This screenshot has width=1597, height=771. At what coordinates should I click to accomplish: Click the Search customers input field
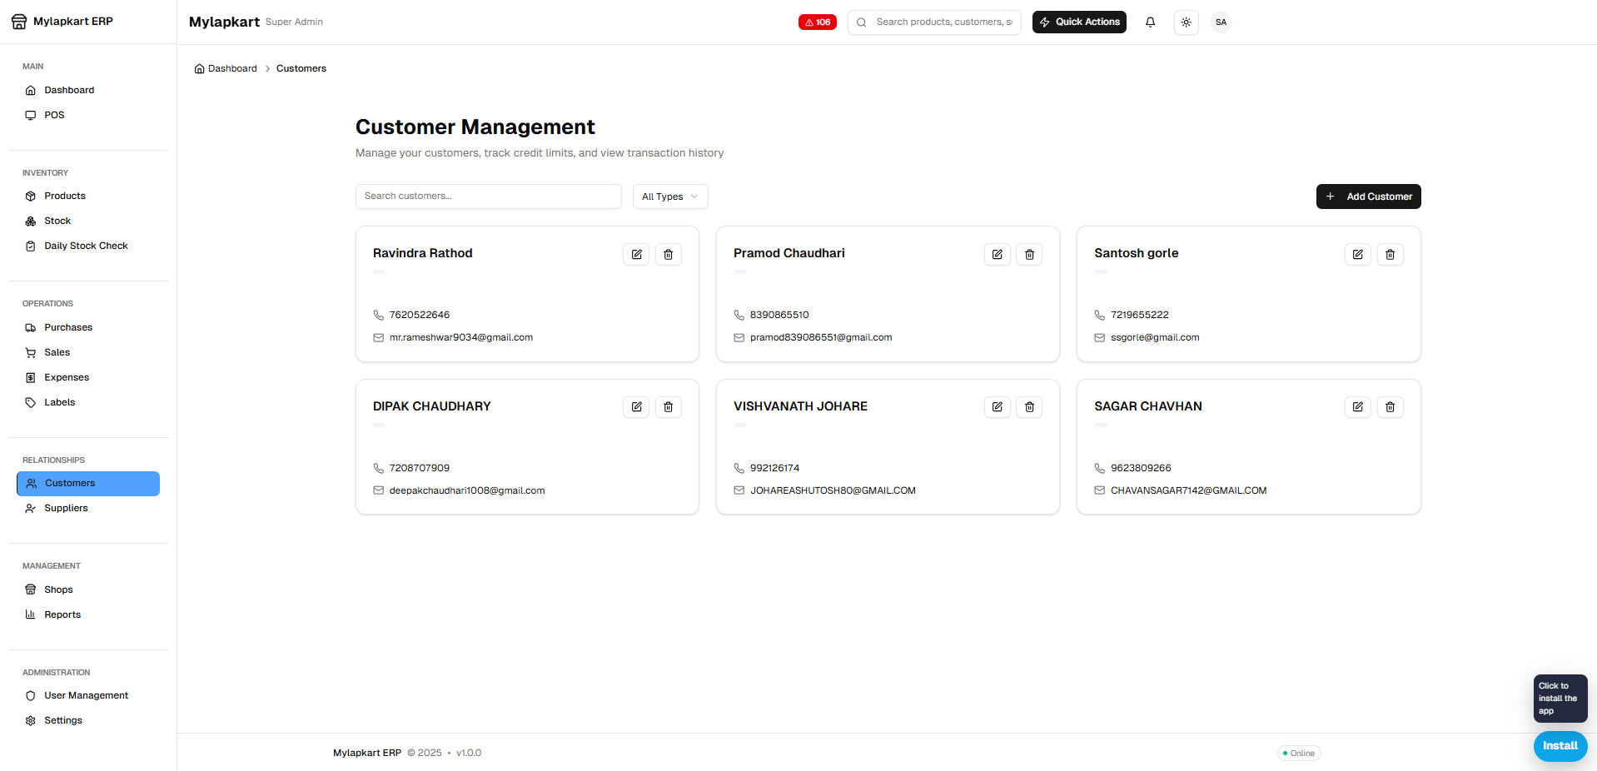pyautogui.click(x=488, y=196)
